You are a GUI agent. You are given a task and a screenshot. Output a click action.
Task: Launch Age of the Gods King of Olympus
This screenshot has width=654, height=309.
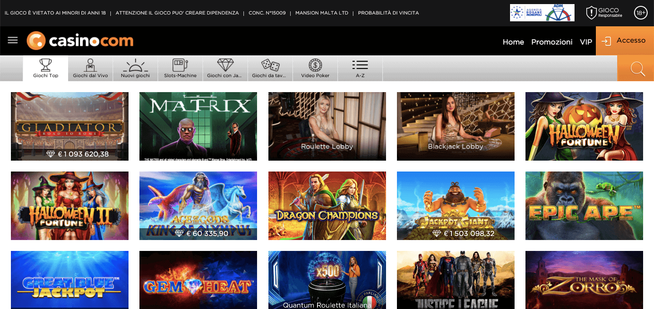coord(198,206)
